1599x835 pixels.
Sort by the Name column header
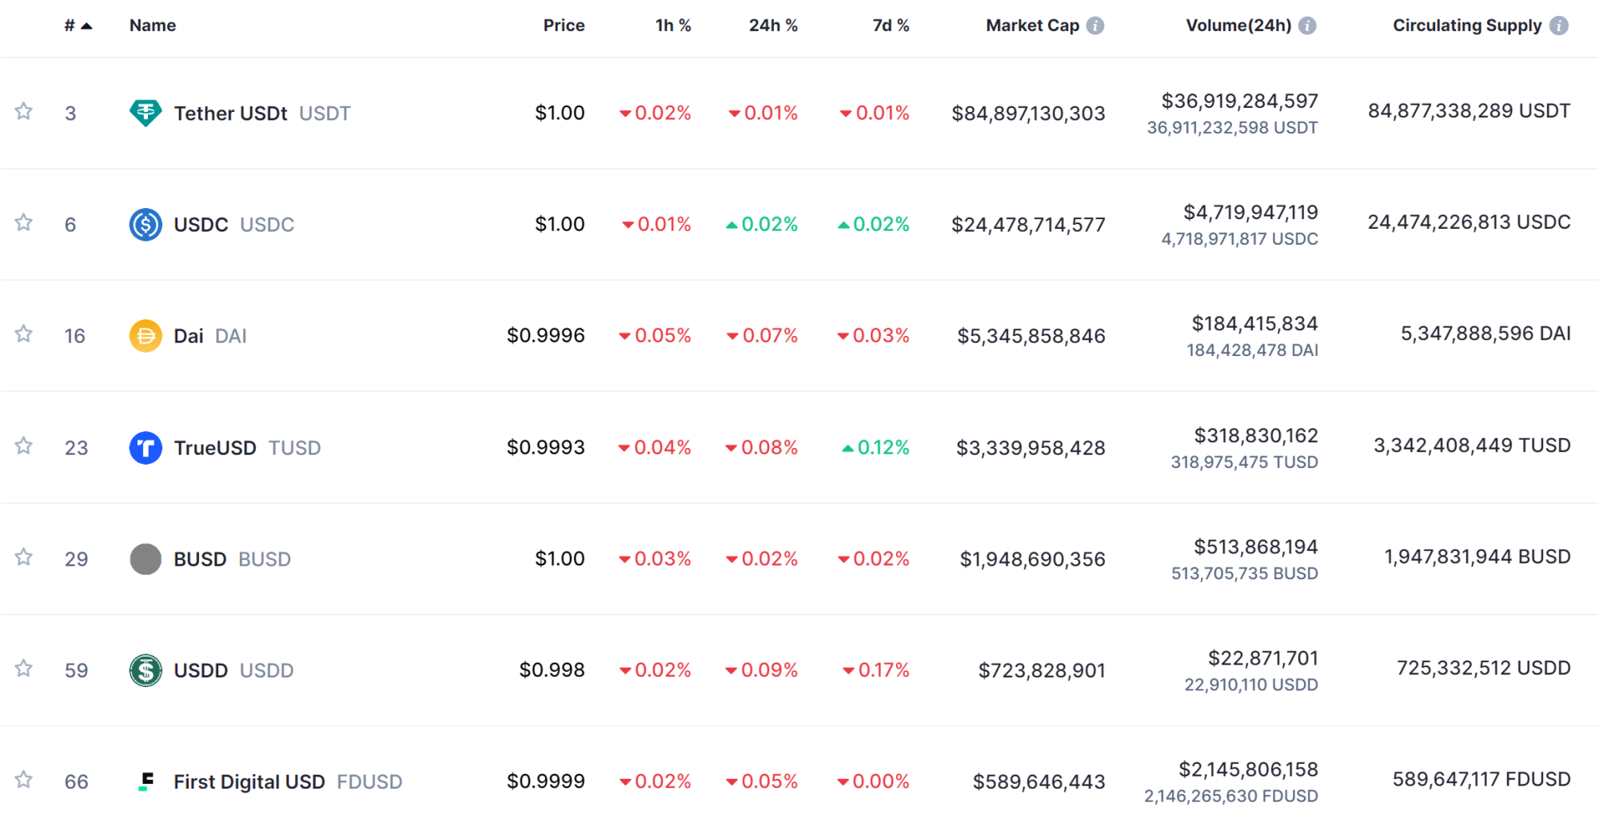(x=153, y=26)
